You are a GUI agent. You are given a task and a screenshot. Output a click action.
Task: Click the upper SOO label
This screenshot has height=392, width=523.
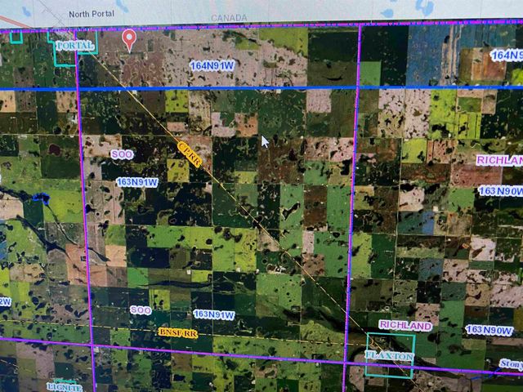tap(121, 154)
